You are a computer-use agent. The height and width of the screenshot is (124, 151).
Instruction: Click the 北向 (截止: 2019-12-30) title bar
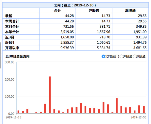pos(75,5)
